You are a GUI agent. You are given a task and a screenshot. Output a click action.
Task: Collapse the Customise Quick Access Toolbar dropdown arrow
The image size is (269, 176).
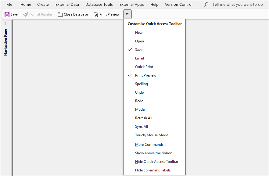pyautogui.click(x=127, y=14)
